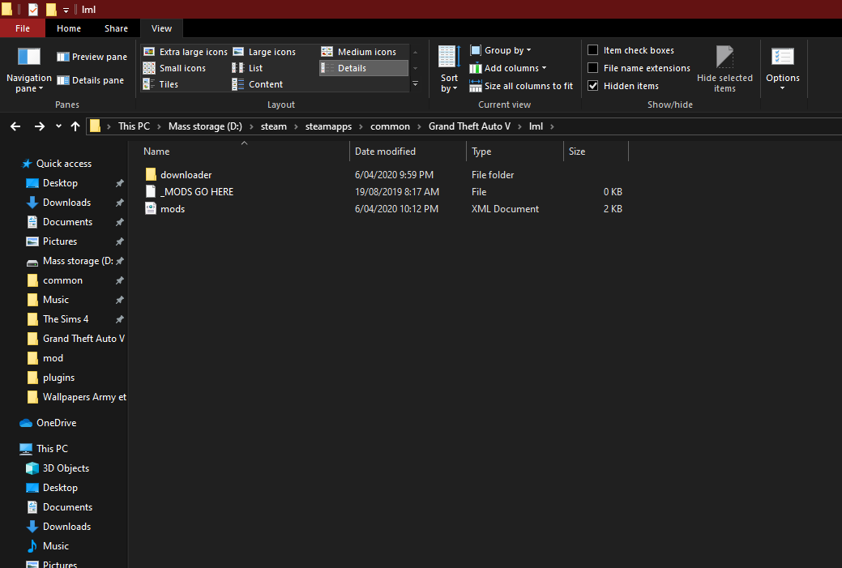Select the Details layout
Viewport: 842px width, 568px height.
click(364, 68)
